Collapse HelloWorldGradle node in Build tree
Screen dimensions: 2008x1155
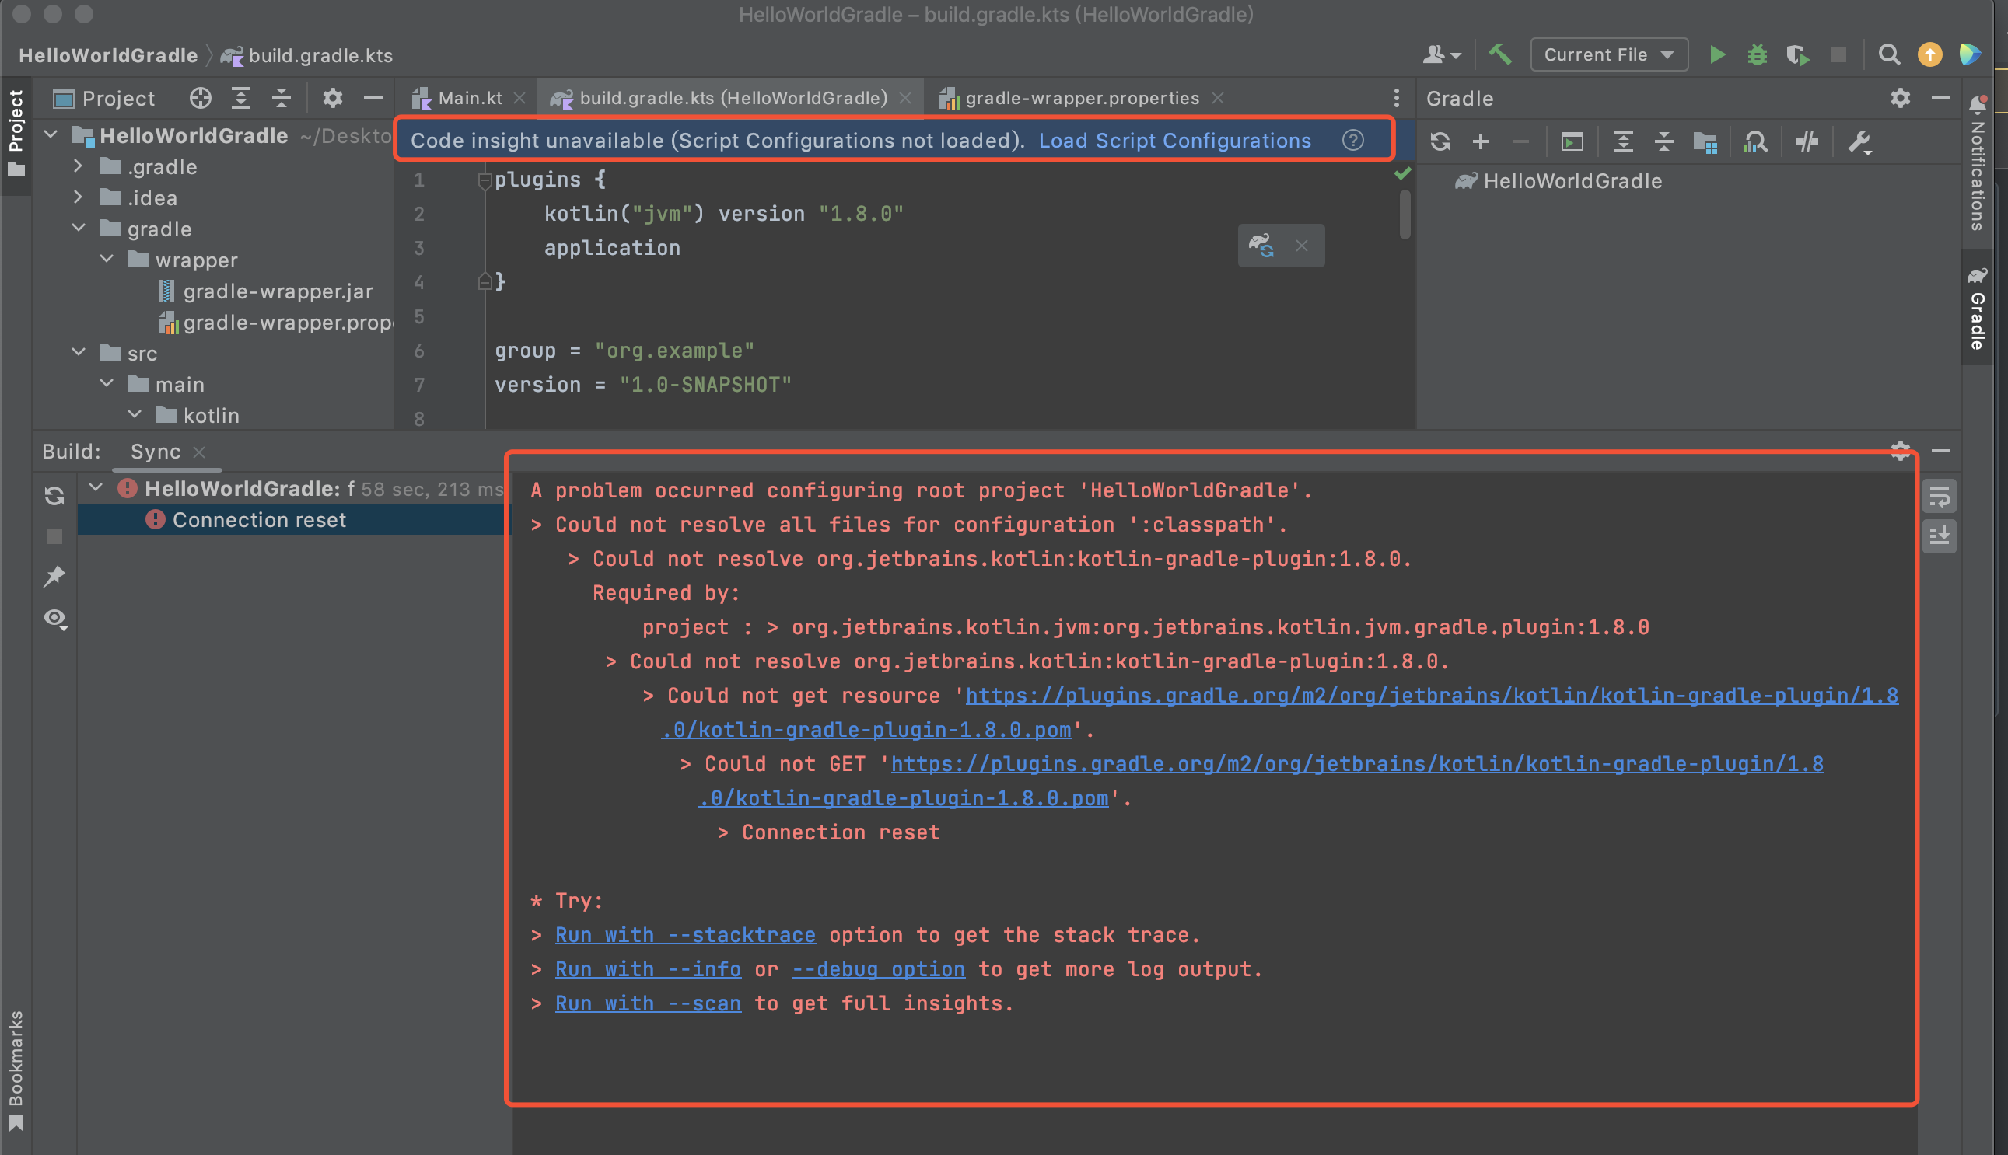96,487
